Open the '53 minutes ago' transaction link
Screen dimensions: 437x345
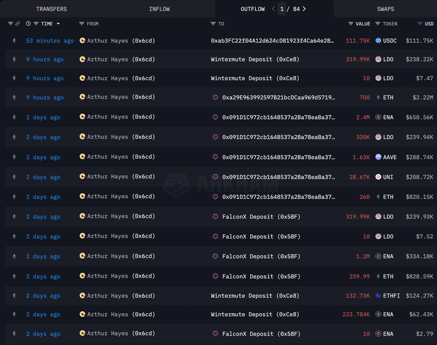pos(50,41)
